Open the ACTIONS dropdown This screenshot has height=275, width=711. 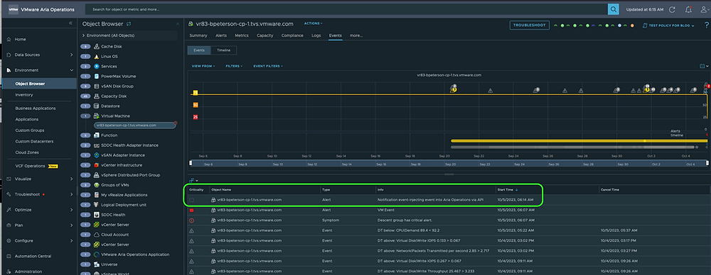point(313,23)
